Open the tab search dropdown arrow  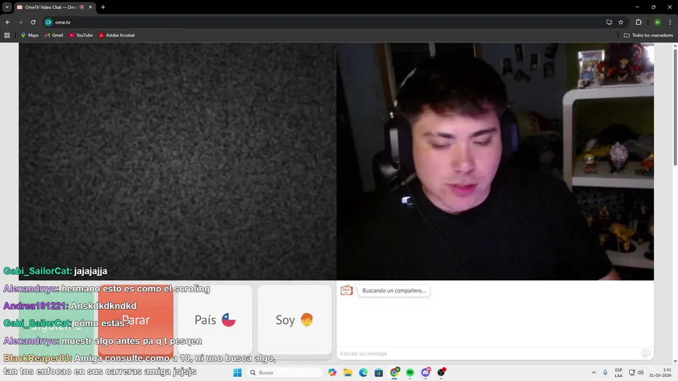[7, 7]
